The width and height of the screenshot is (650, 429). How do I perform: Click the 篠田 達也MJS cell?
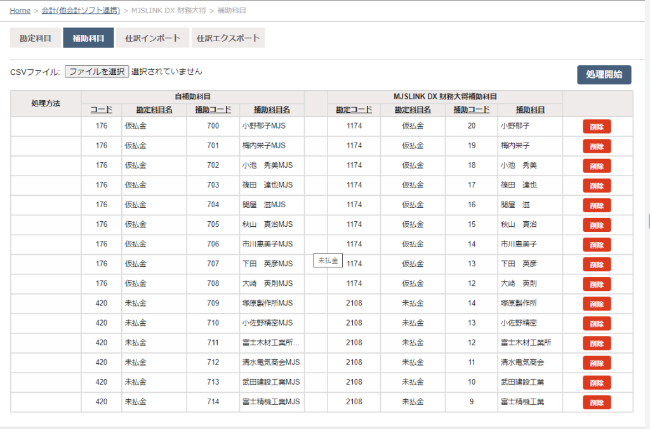click(x=272, y=185)
